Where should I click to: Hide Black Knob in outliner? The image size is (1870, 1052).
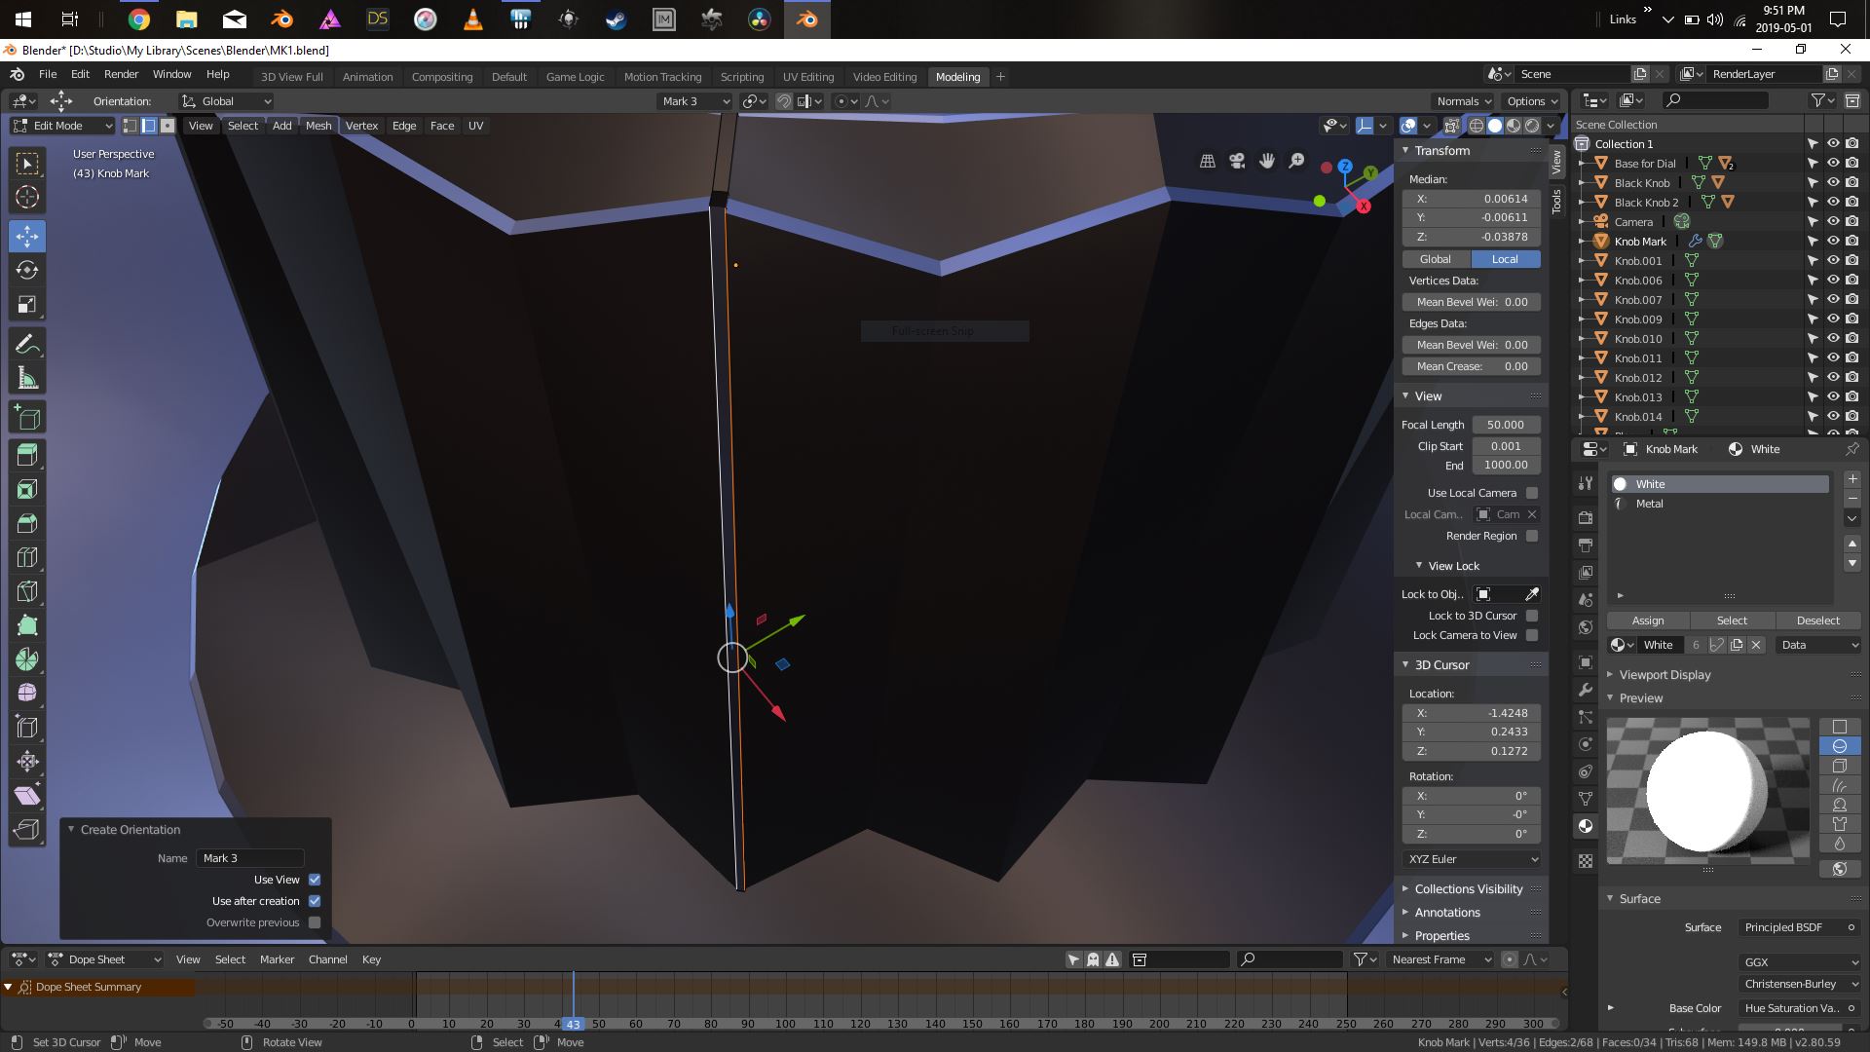pyautogui.click(x=1833, y=182)
